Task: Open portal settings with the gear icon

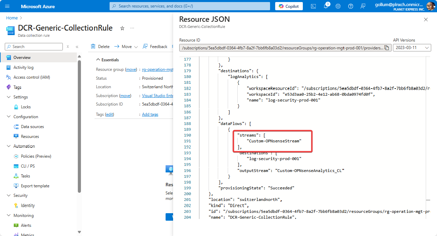Action: (x=338, y=6)
